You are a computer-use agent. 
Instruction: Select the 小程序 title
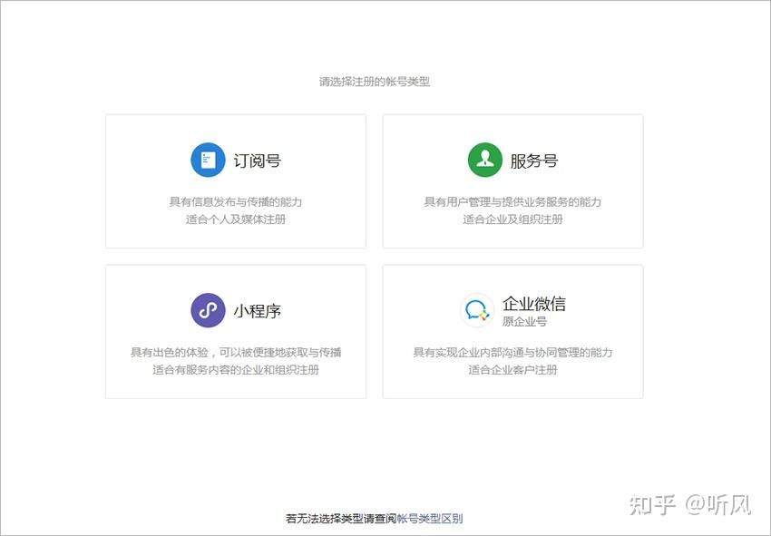point(258,311)
